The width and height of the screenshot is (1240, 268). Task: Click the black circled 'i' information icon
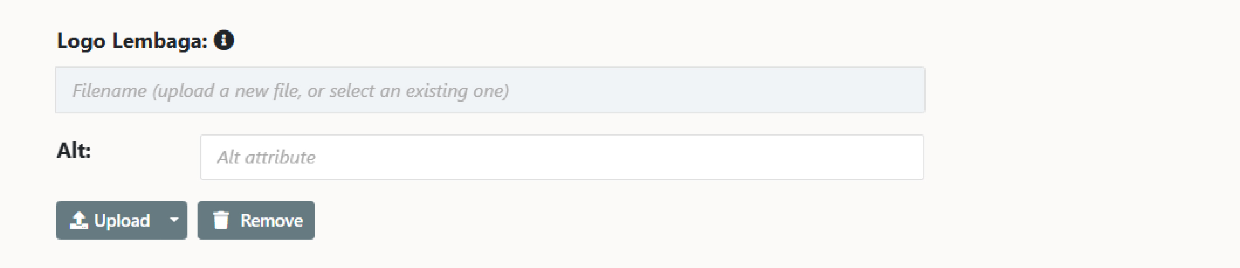224,40
